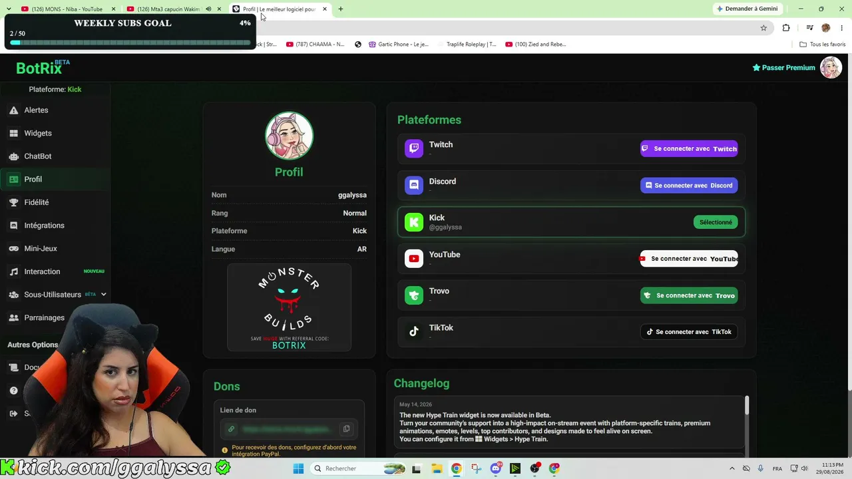Open the browser extensions puzzle icon
852x479 pixels.
coord(786,28)
